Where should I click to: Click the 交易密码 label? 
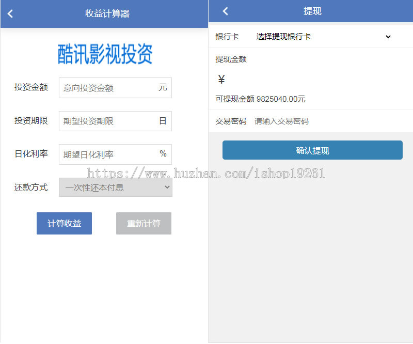pos(231,121)
